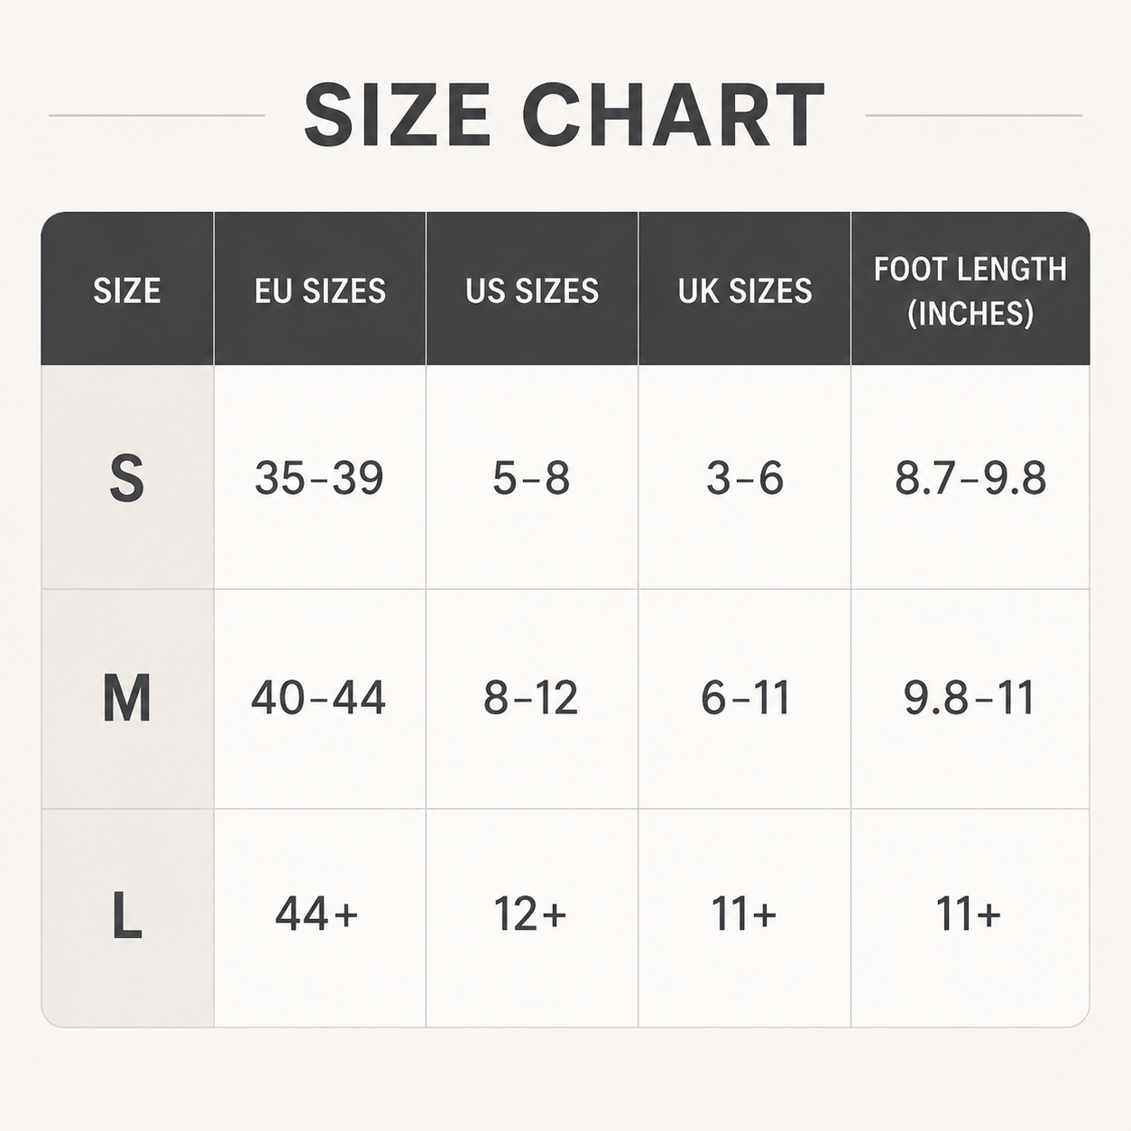Select the 35-39 EU size cell
1131x1131 pixels.
tap(319, 478)
